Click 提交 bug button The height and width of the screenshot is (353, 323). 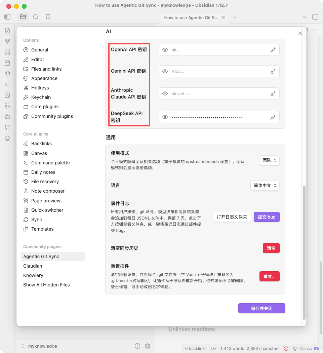point(267,217)
